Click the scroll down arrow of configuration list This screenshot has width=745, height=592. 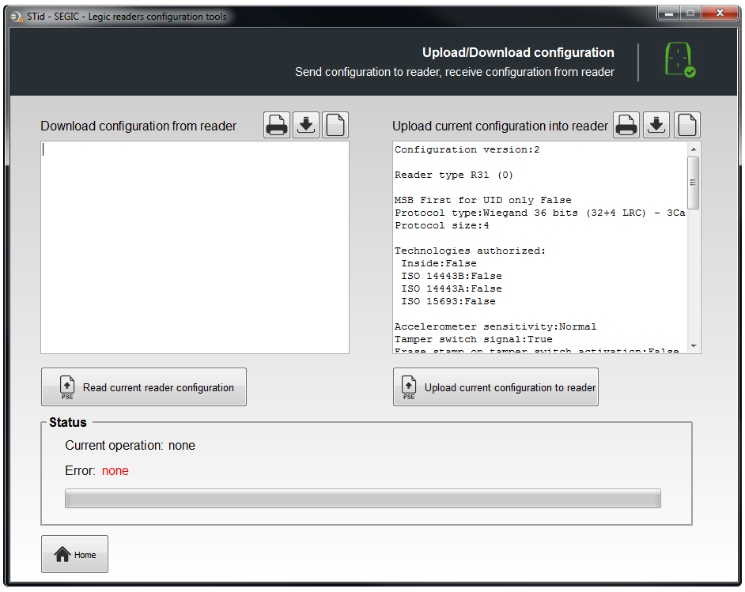(x=694, y=346)
